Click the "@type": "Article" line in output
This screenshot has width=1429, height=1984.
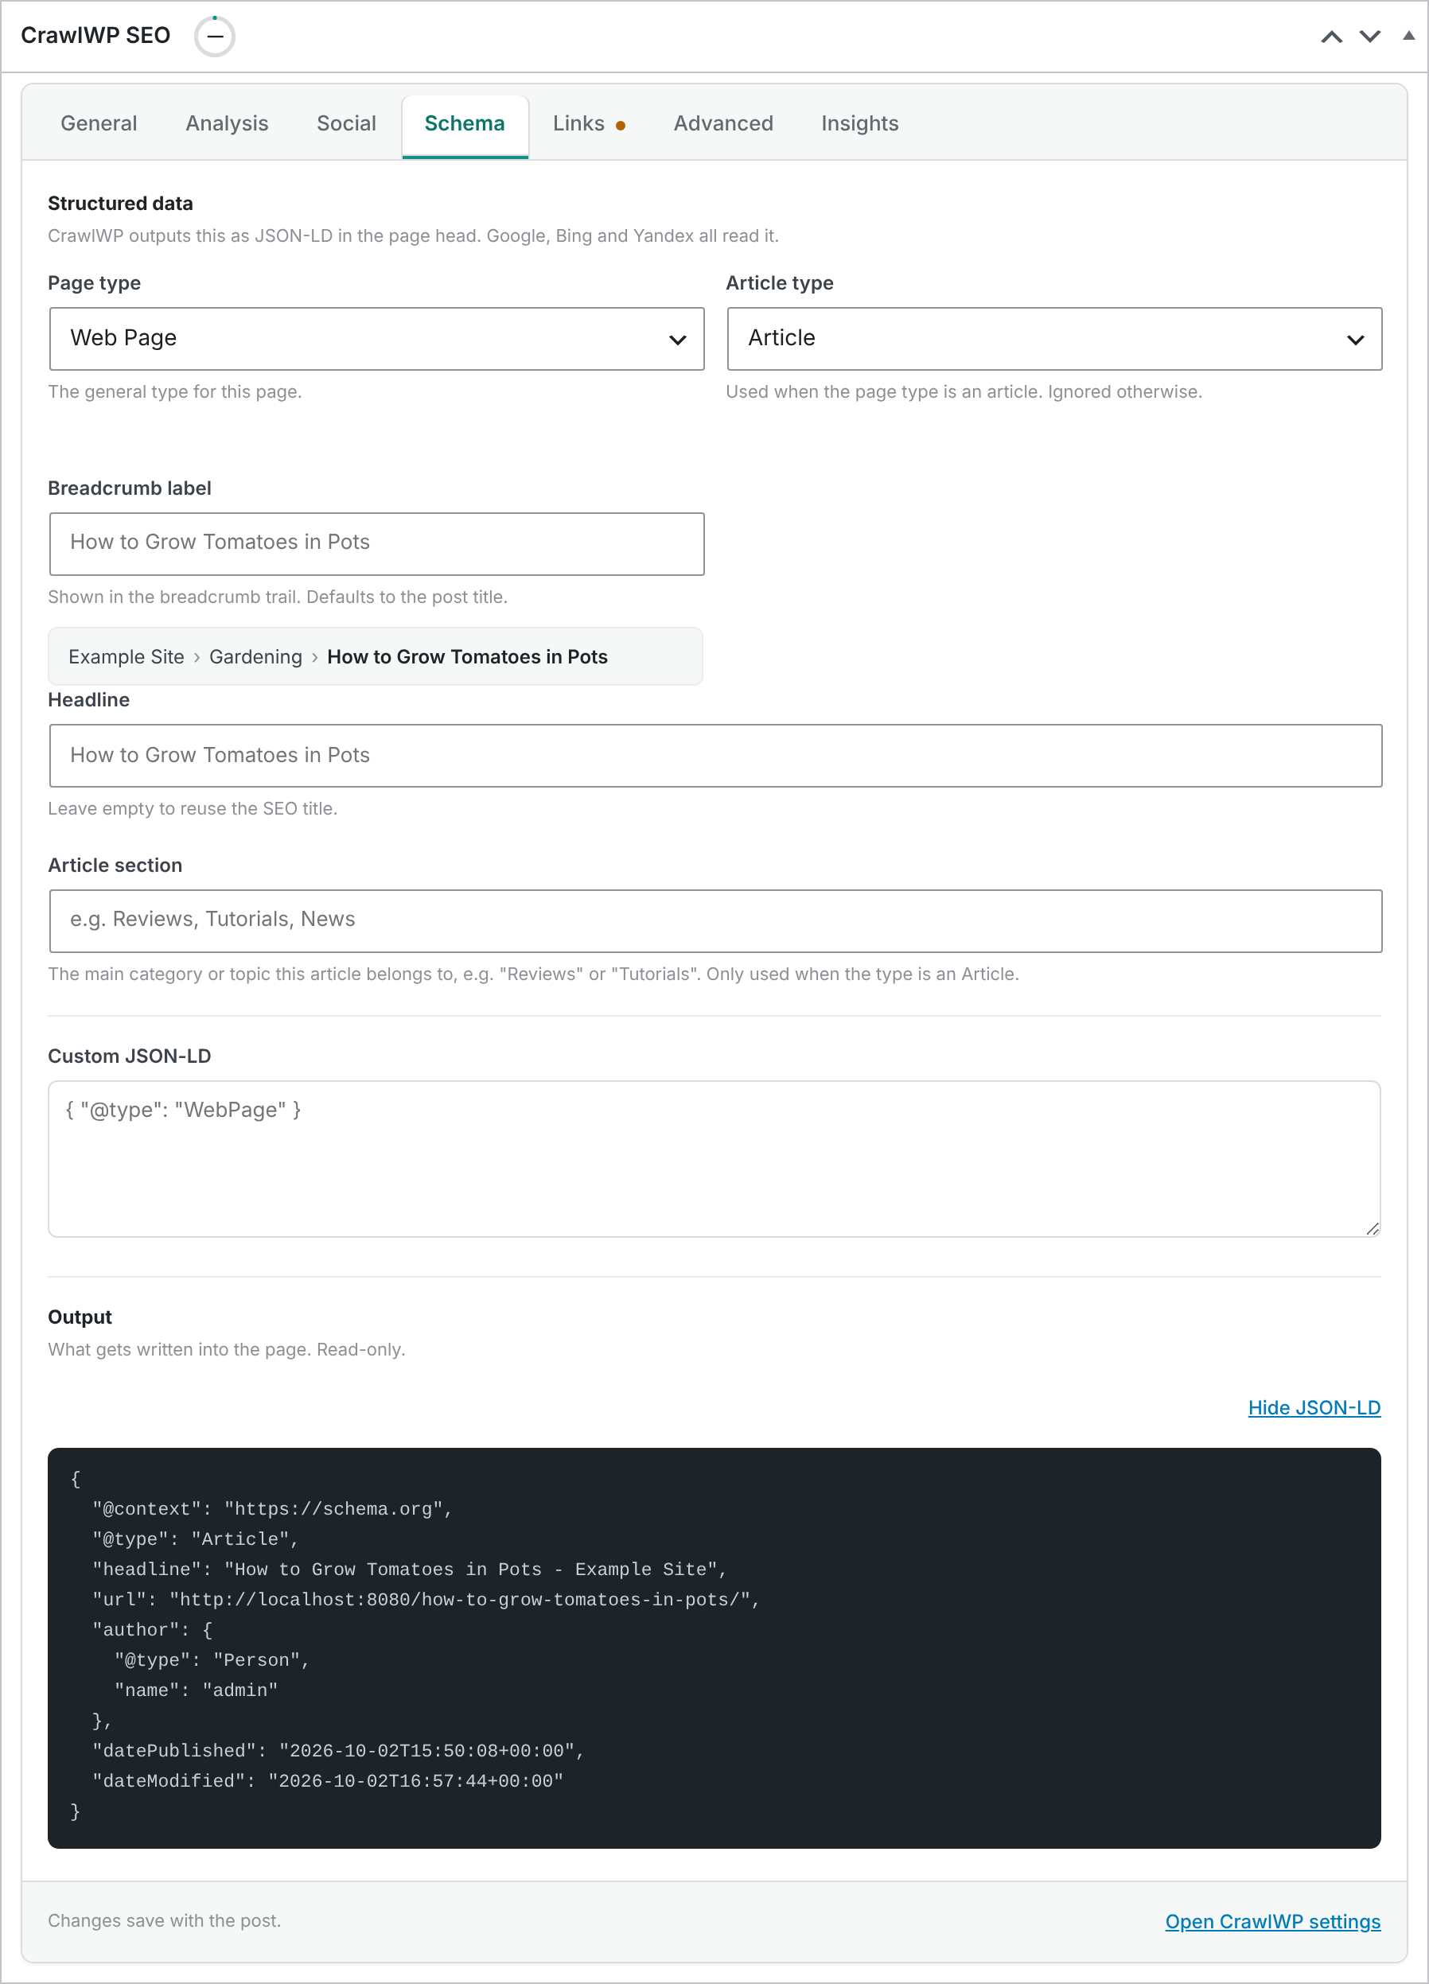pyautogui.click(x=195, y=1539)
